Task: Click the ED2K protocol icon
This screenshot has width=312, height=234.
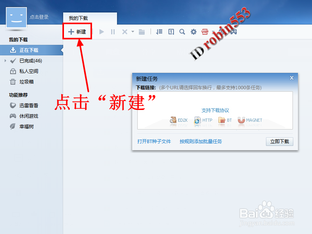Action: tap(173, 120)
